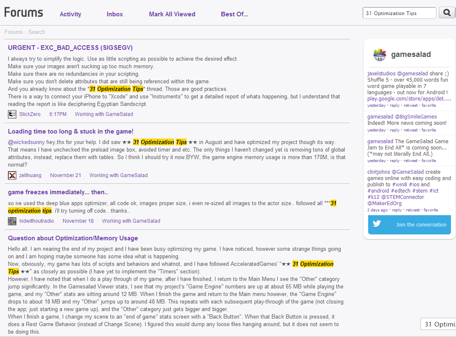Click the @wickedsunny mention
456x337 pixels.
click(x=26, y=142)
